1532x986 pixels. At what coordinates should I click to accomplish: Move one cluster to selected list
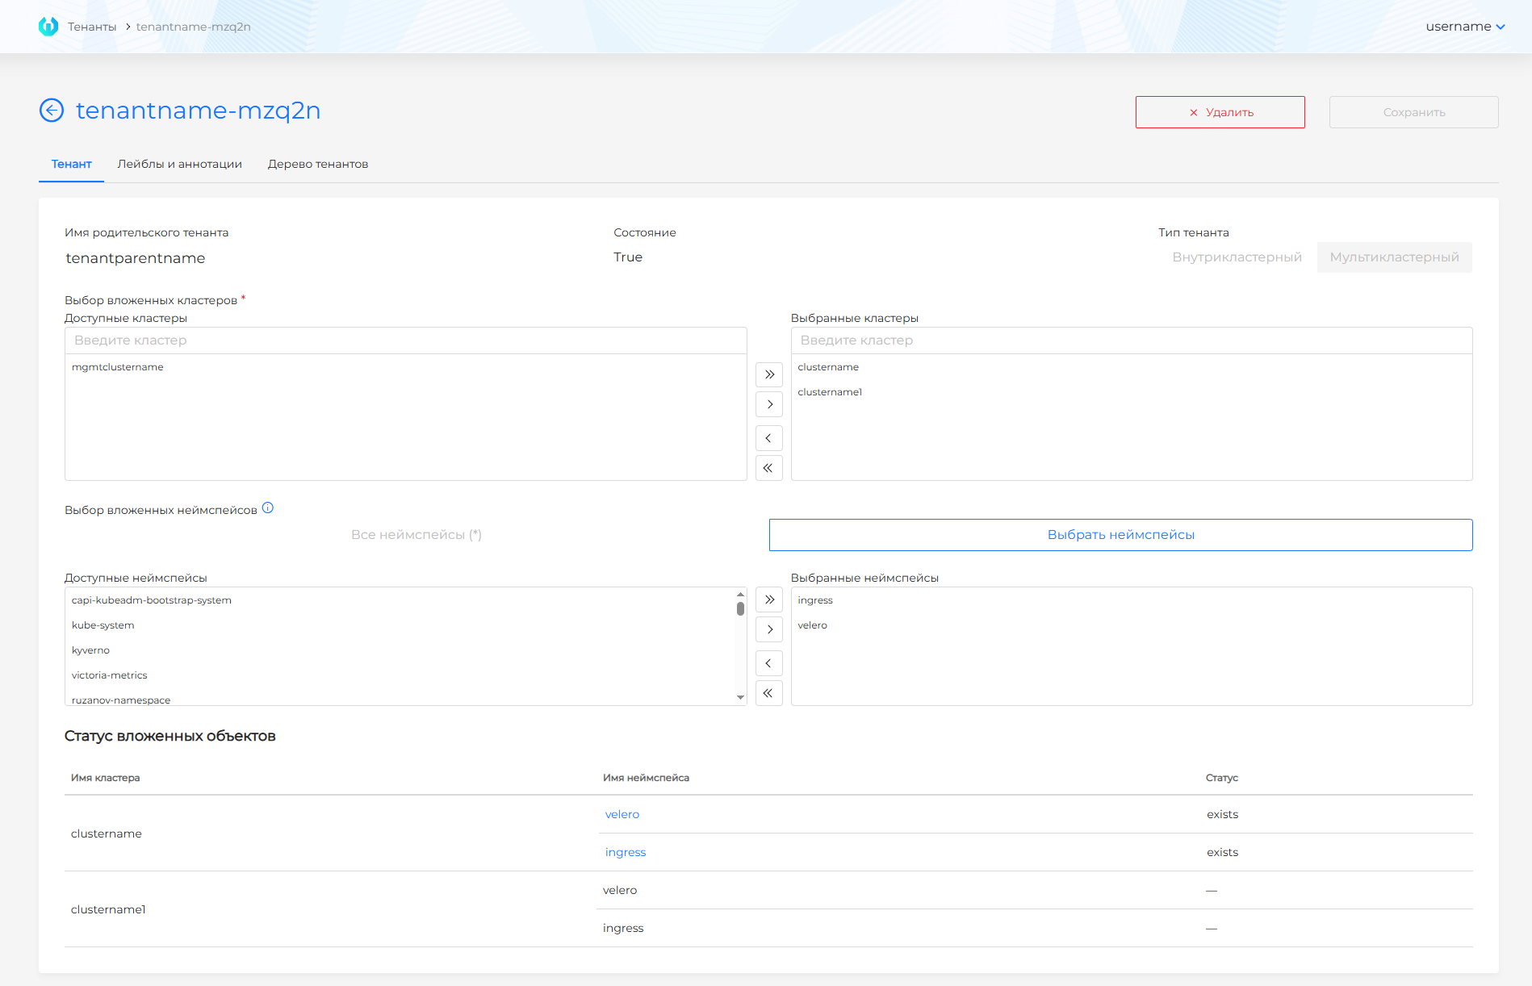(768, 404)
